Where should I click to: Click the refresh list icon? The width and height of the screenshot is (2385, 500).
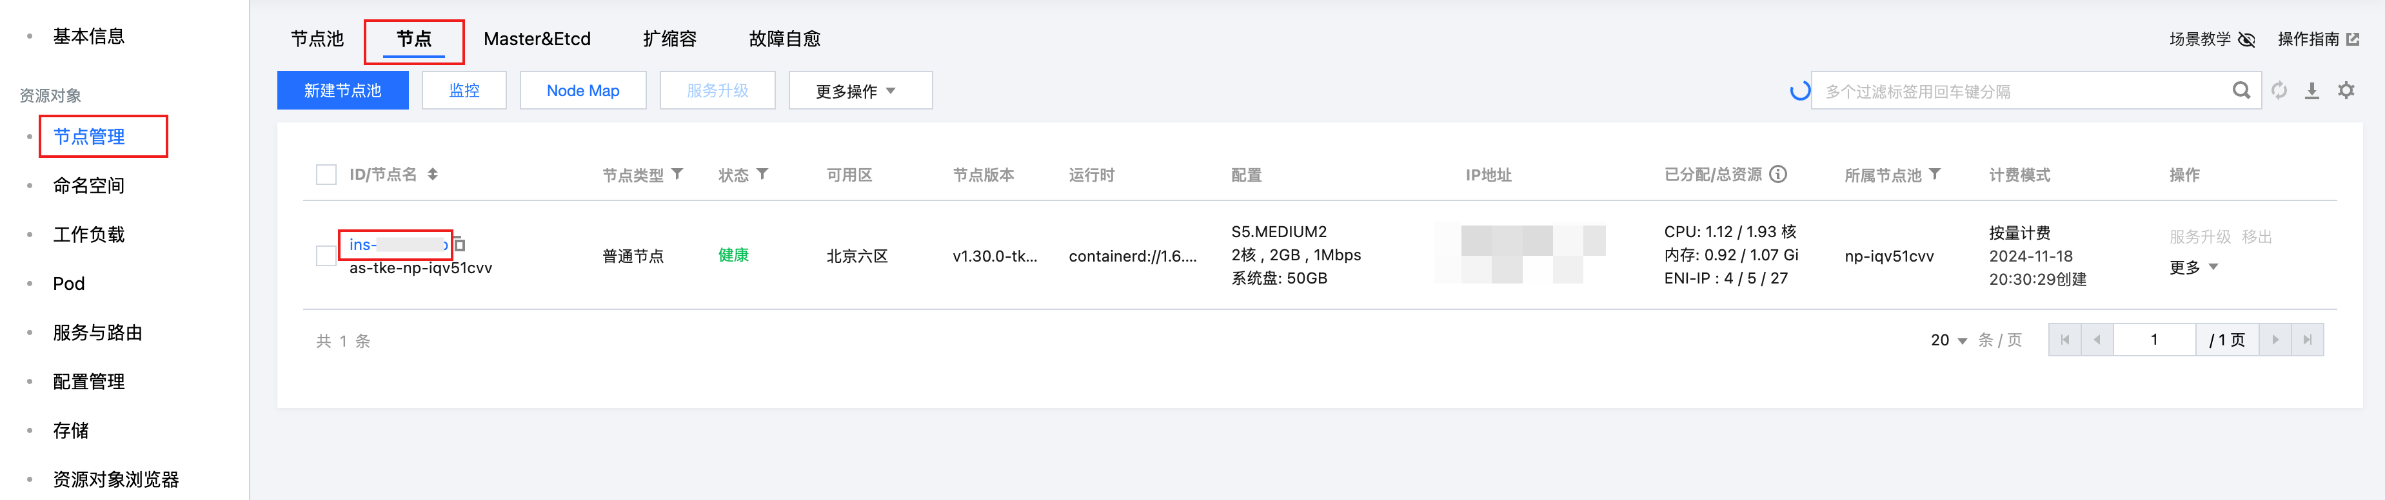2279,91
